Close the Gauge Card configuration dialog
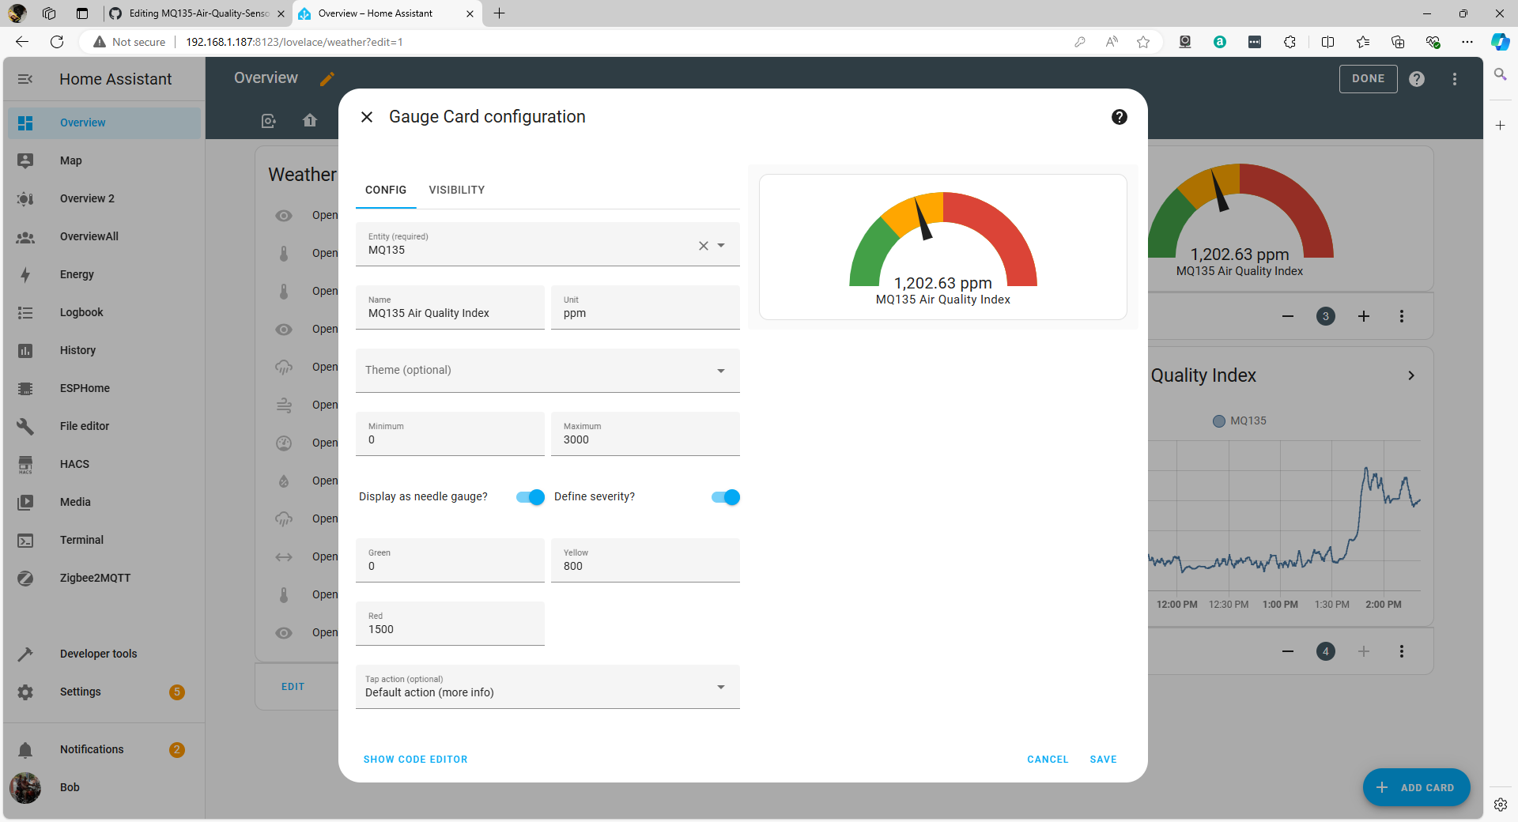1518x822 pixels. tap(367, 117)
